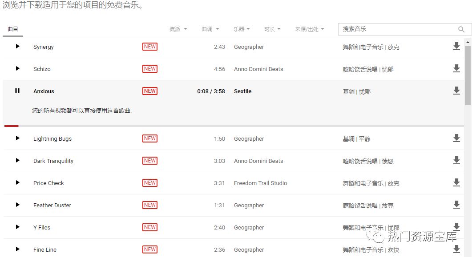
Task: Click the Lightning Bugs track title
Action: [52, 138]
